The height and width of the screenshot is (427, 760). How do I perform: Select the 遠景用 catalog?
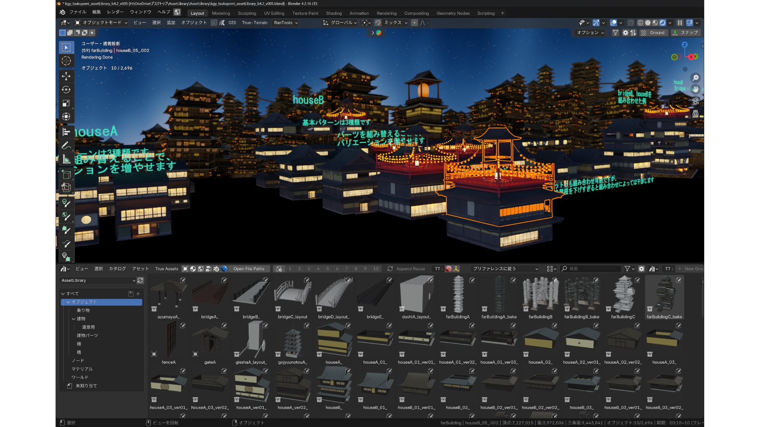[88, 327]
